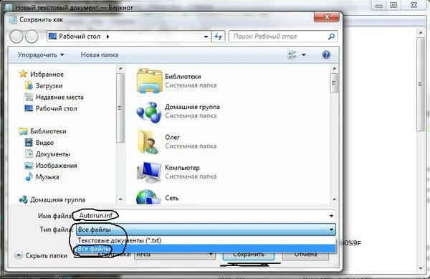This screenshot has width=430, height=279.
Task: Click the refresh icon beside the address bar
Action: (x=219, y=37)
